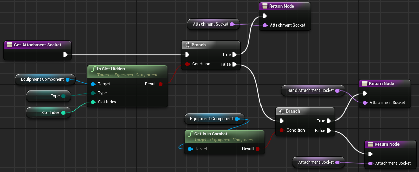Click Condition pin on Branch wired to Is Slot Hidden
419x172 pixels.
coord(187,64)
